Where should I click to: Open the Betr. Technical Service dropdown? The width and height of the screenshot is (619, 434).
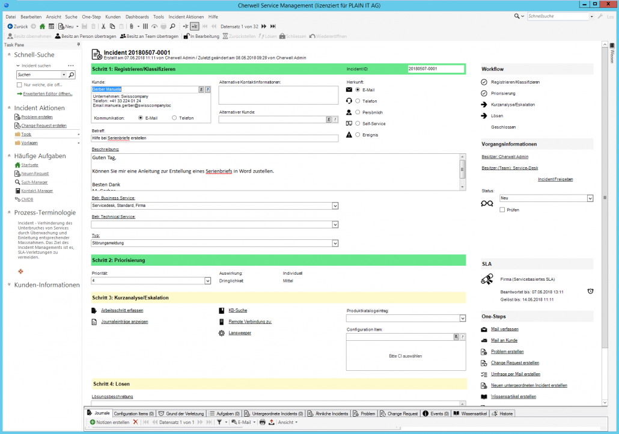point(335,225)
